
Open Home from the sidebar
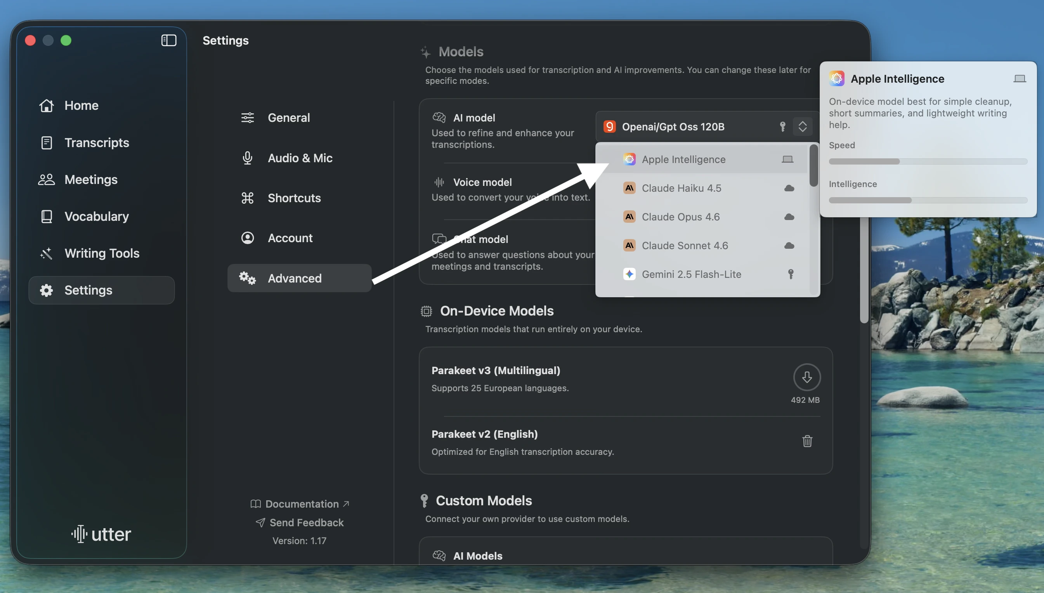click(x=102, y=106)
